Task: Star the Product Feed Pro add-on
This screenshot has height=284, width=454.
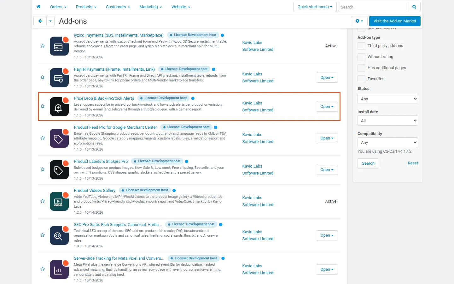Action: tap(43, 138)
